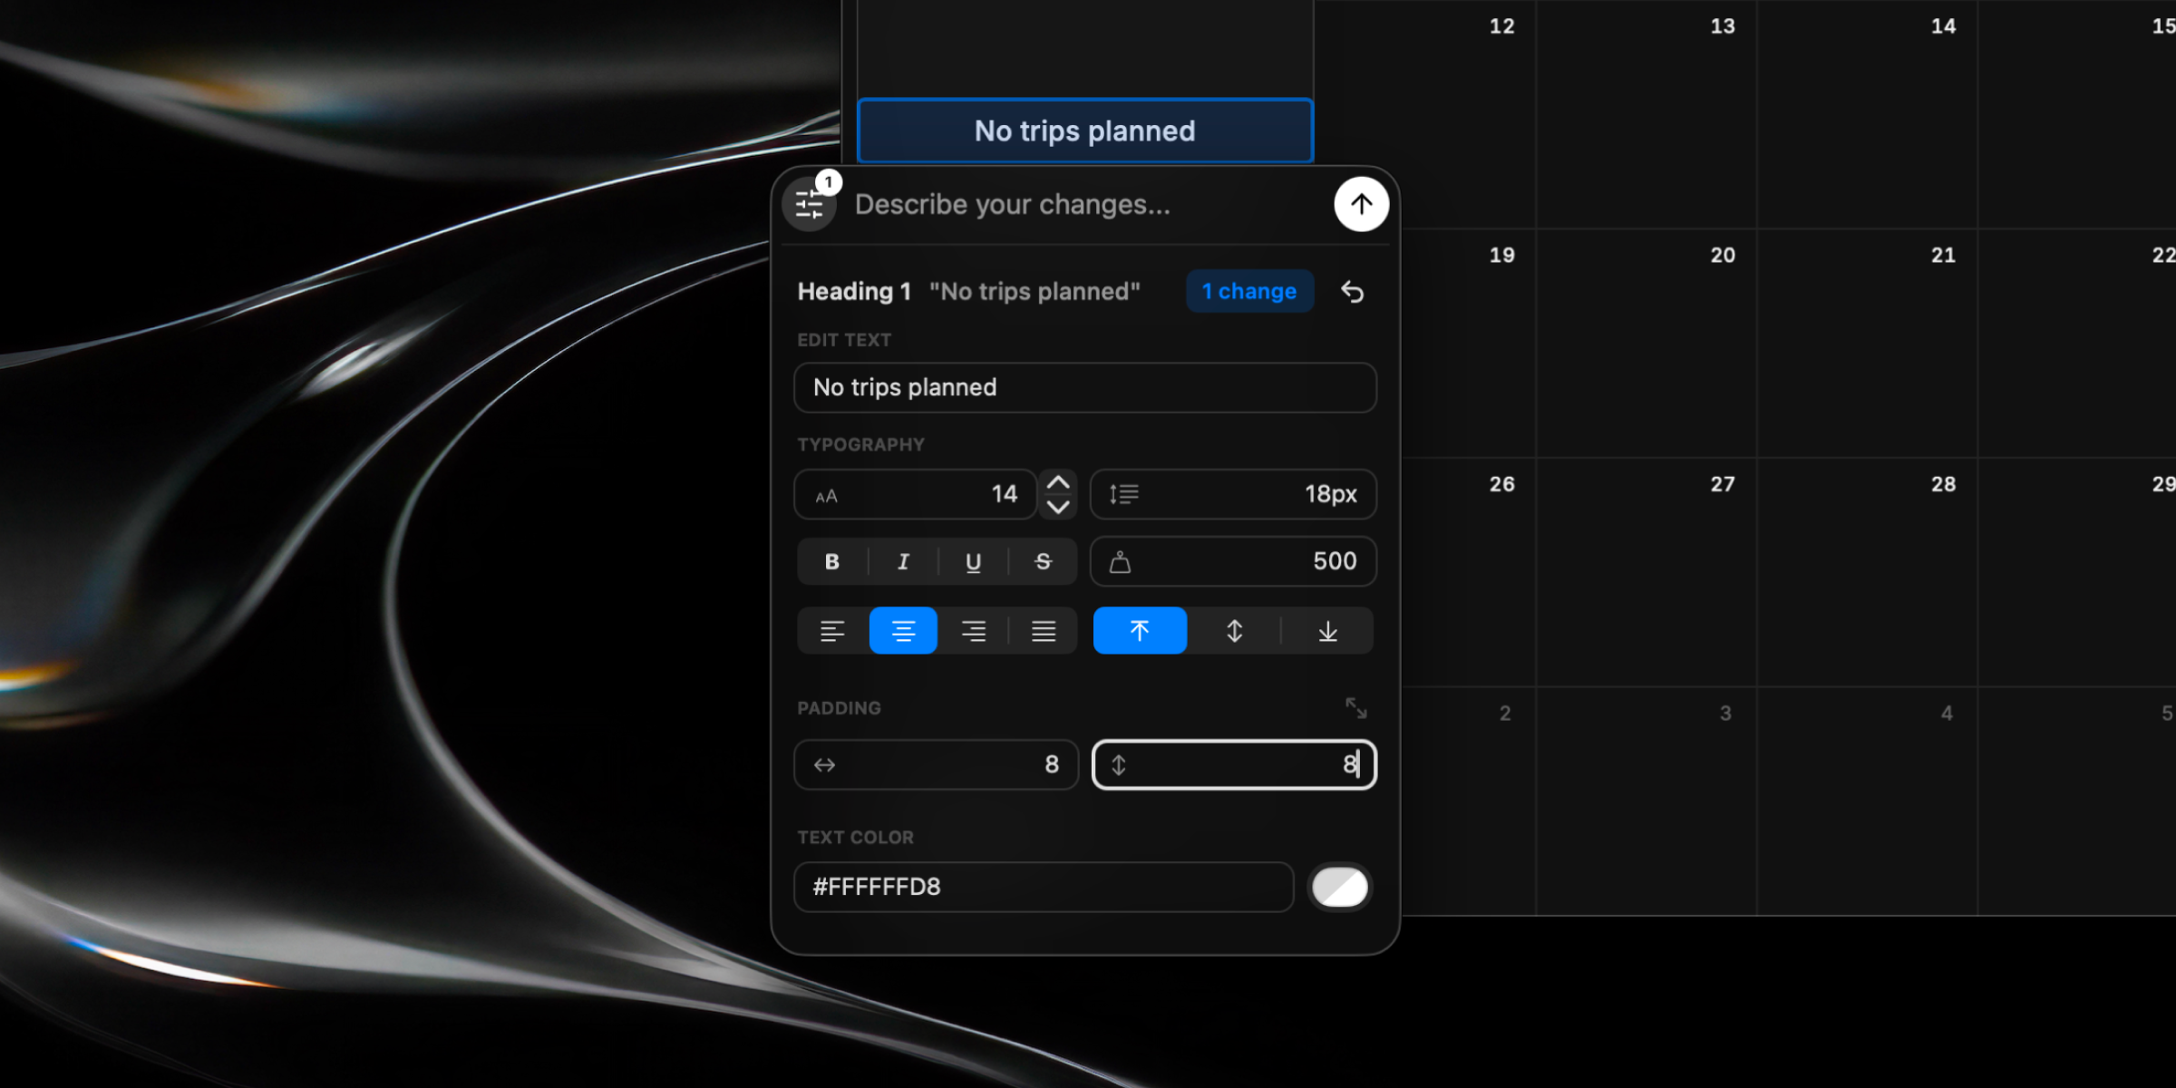Click the '1 change' badge button

tap(1249, 292)
